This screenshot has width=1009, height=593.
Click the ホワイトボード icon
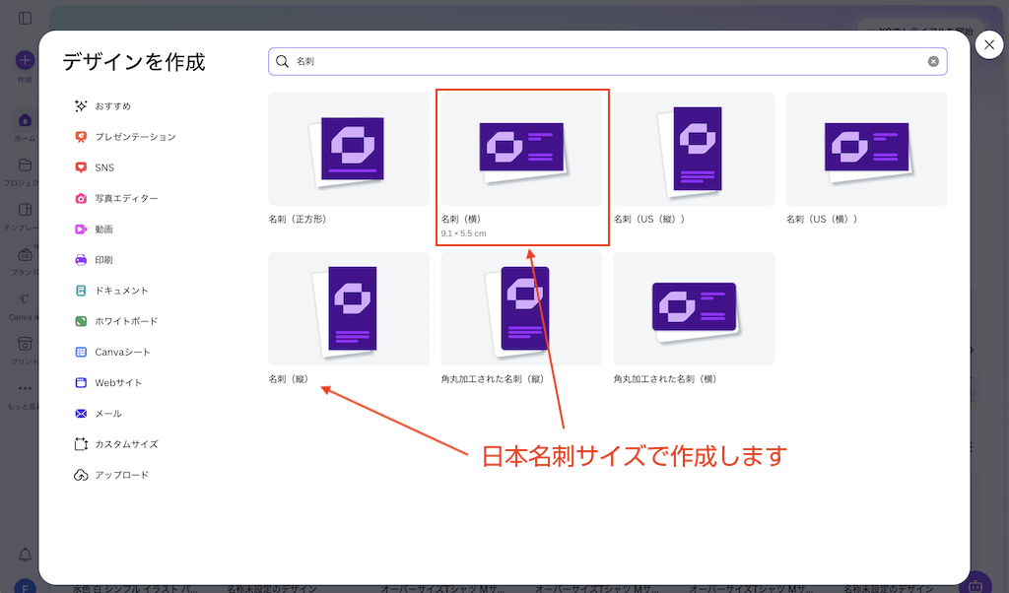(81, 321)
